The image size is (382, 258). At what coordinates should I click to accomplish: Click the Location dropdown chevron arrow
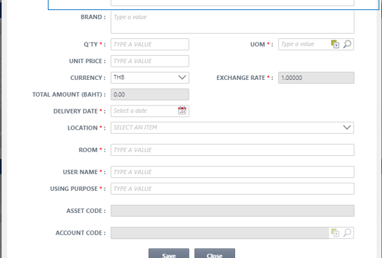pos(347,128)
